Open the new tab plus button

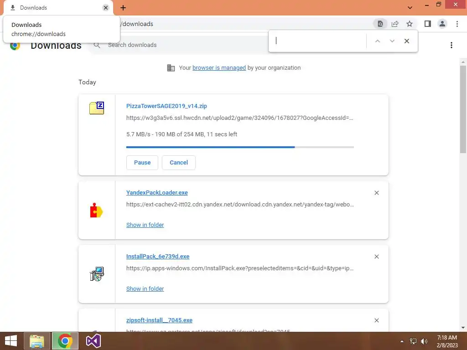[x=123, y=8]
